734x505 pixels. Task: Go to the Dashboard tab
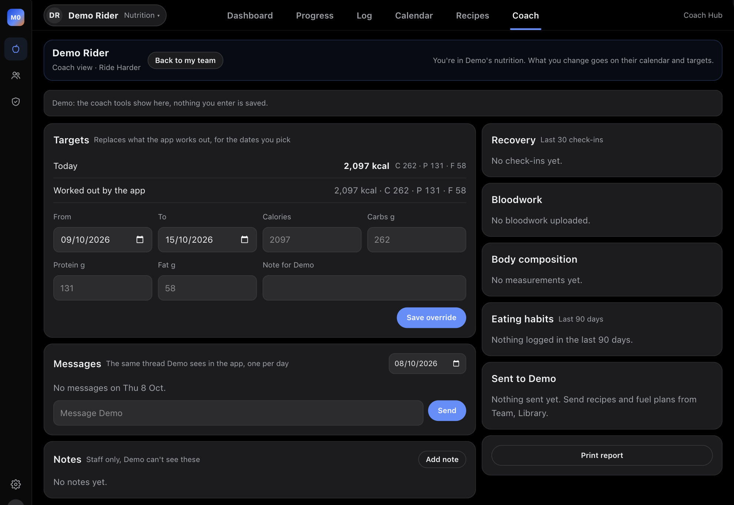(x=250, y=16)
